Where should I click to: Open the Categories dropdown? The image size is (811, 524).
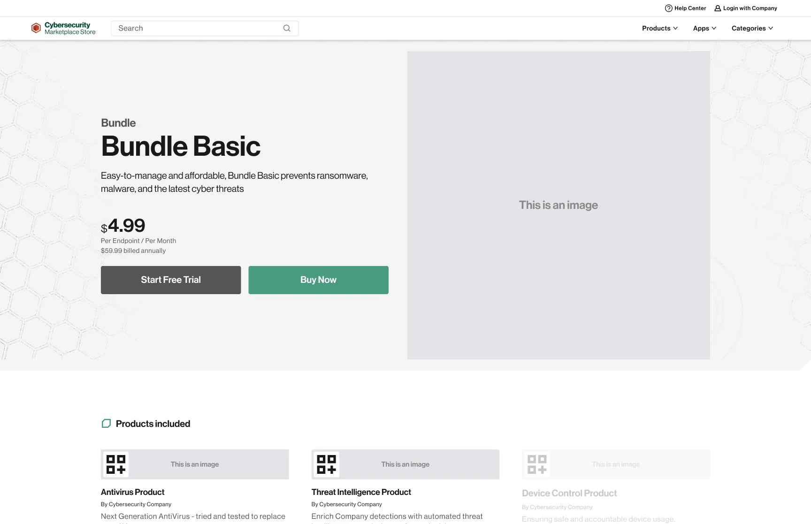pyautogui.click(x=752, y=28)
